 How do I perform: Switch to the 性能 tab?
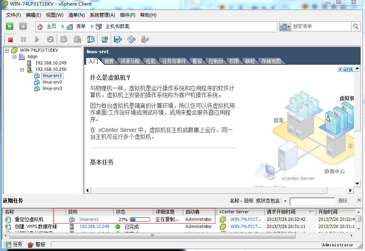151,61
